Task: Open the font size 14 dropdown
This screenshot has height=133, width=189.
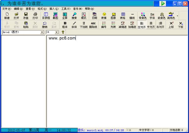Action: [x=56, y=32]
